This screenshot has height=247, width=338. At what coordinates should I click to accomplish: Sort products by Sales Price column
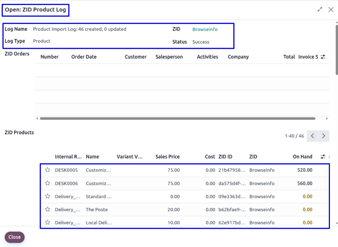pyautogui.click(x=168, y=157)
